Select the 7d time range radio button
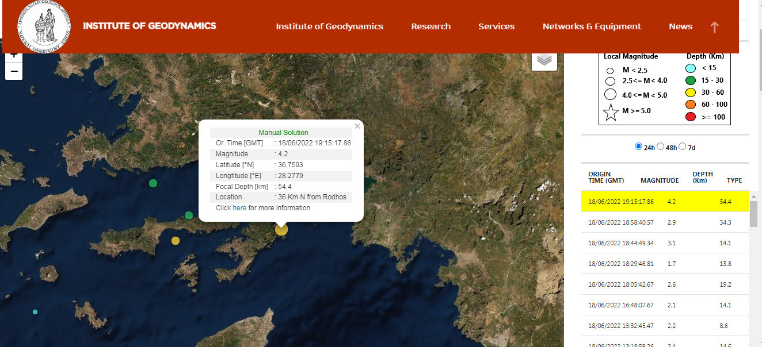Viewport: 762px width, 347px height. pyautogui.click(x=683, y=146)
